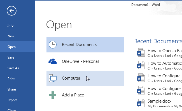Select the Computer location

click(x=85, y=78)
